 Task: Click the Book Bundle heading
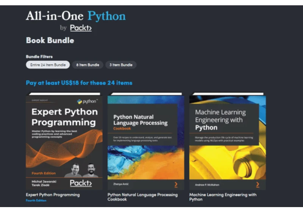coord(50,41)
